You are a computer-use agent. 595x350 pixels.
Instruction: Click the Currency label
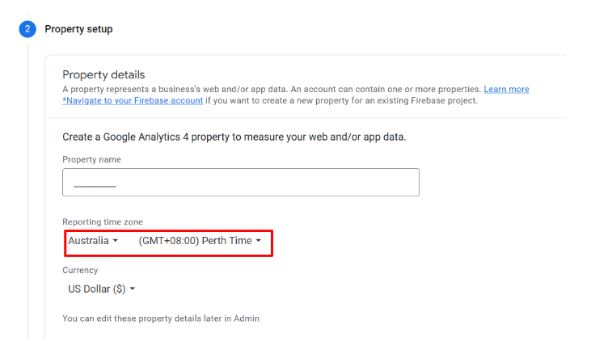tap(80, 270)
